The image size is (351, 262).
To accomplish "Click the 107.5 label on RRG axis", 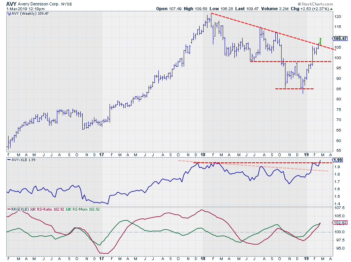I will click(x=339, y=208).
